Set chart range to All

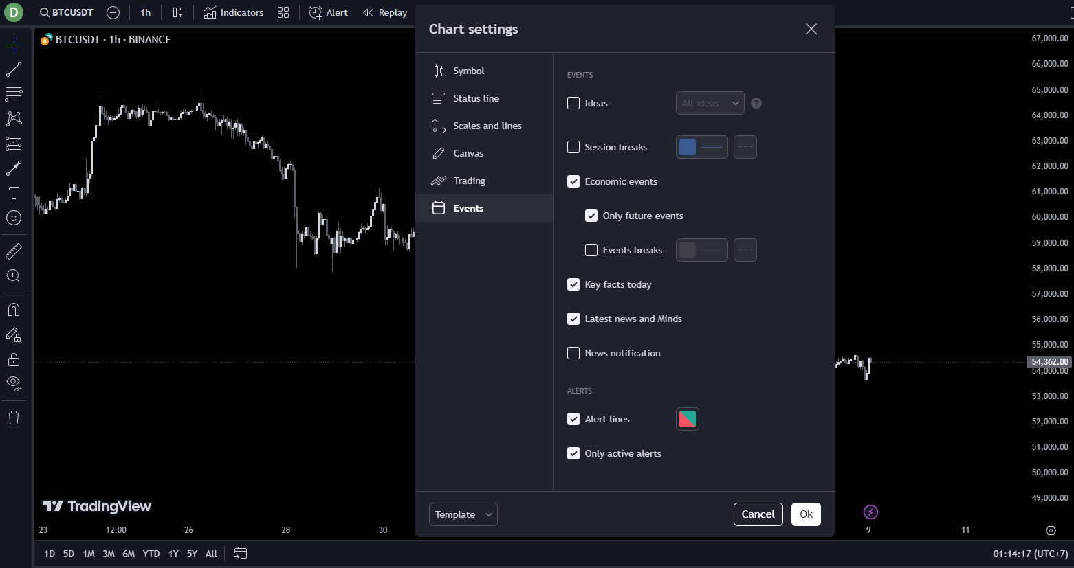(x=211, y=554)
